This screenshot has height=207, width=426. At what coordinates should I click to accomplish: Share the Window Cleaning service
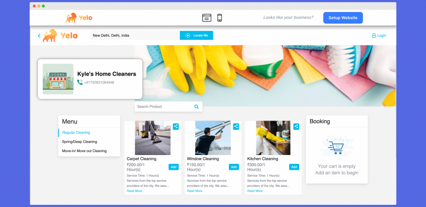236,126
